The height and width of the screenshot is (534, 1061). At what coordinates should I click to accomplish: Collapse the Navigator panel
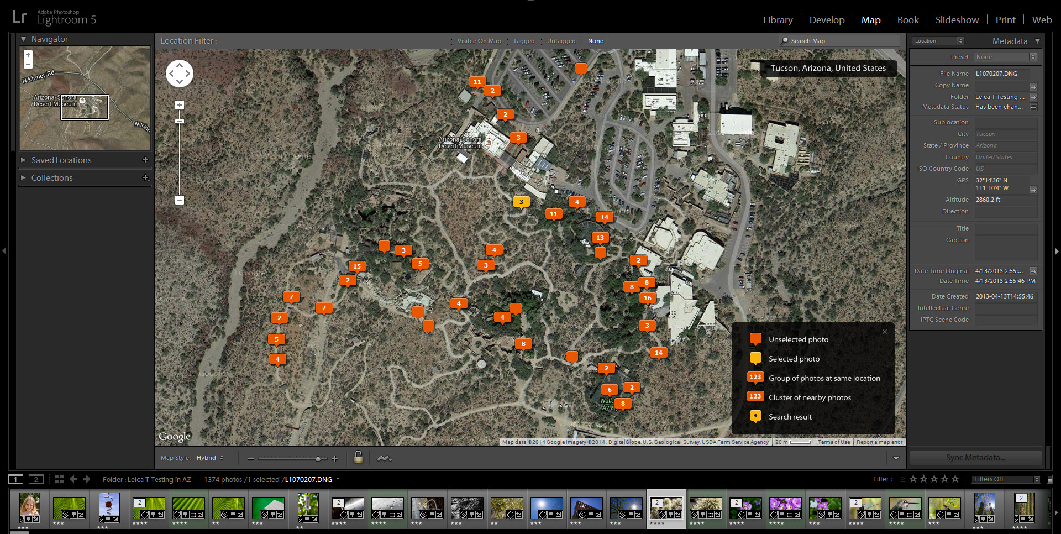pos(23,39)
